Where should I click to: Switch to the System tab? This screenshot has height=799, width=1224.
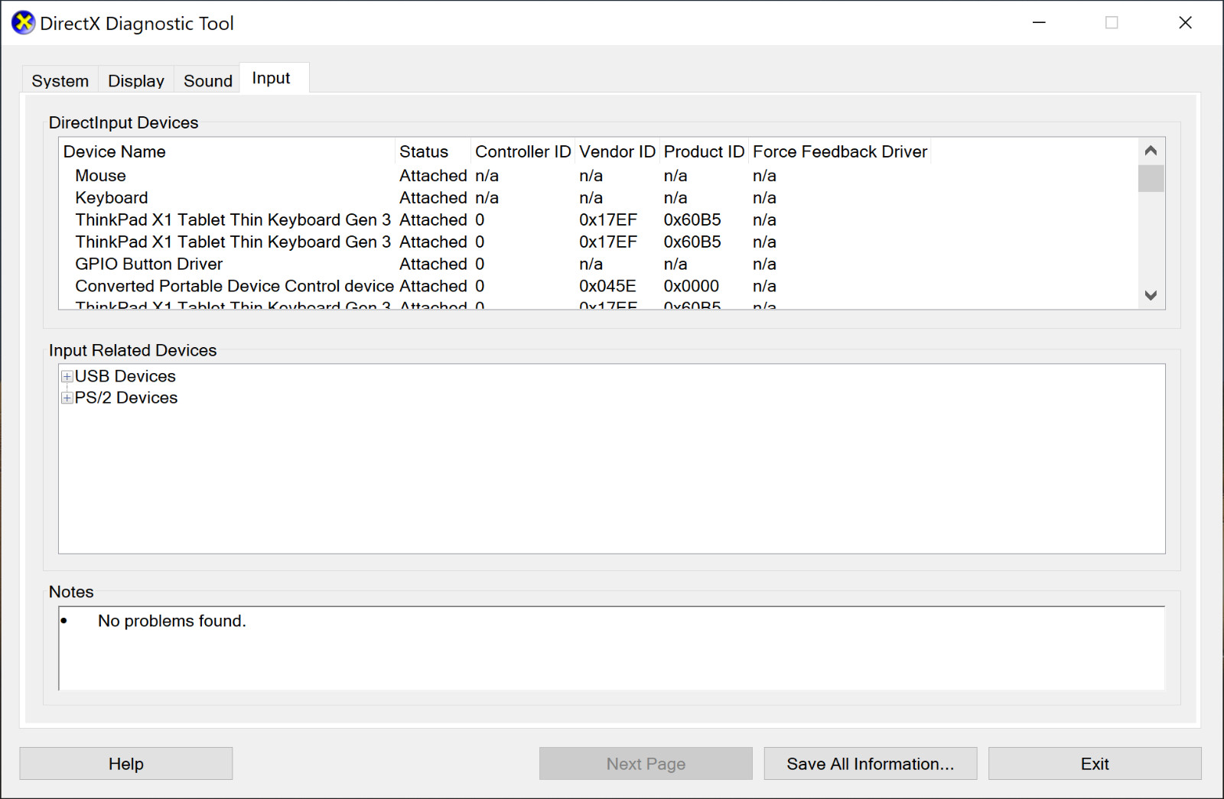[x=60, y=80]
